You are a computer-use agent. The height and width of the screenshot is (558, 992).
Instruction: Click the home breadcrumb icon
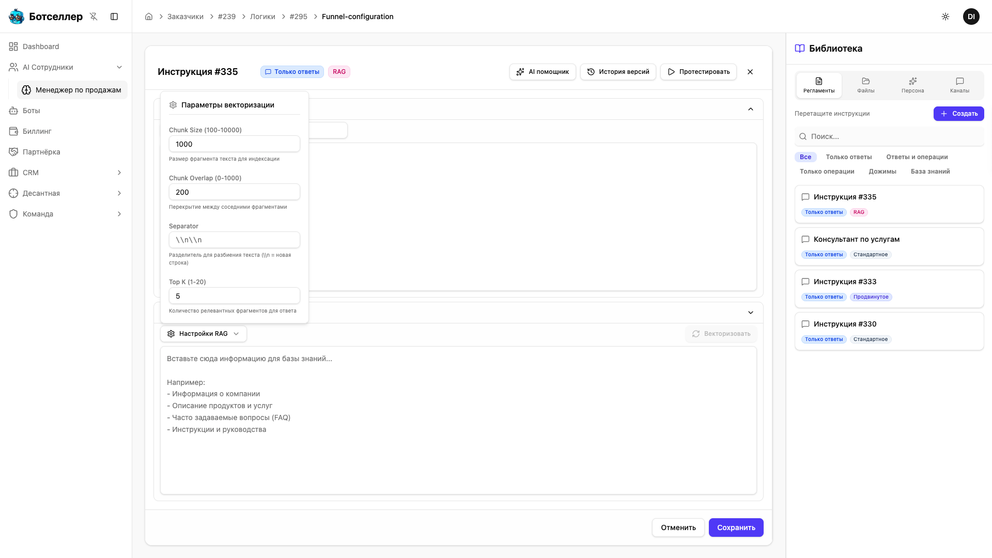pyautogui.click(x=149, y=17)
